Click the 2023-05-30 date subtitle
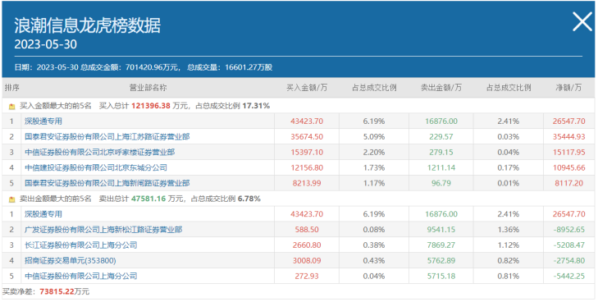This screenshot has width=598, height=302. tap(45, 44)
